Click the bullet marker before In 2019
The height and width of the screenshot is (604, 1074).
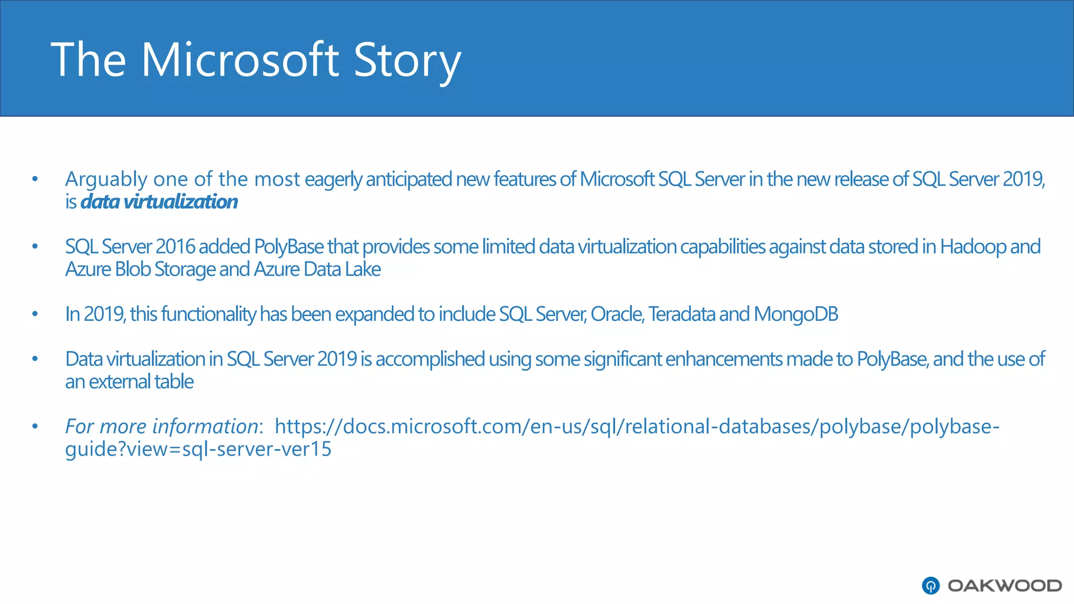[35, 314]
